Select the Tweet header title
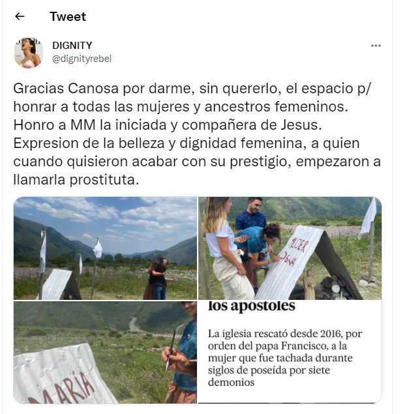 (x=68, y=17)
